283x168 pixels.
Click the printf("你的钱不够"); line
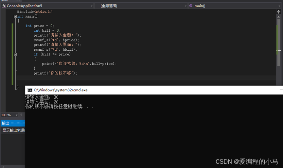(55, 73)
